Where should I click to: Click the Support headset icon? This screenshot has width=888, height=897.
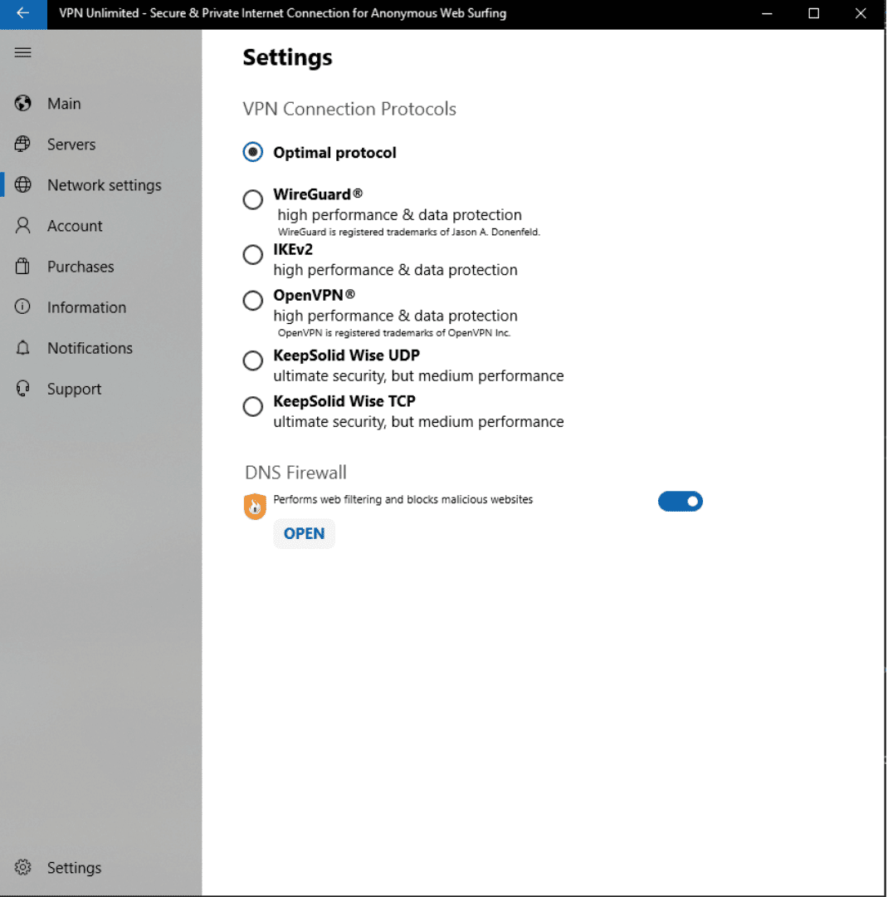point(23,389)
